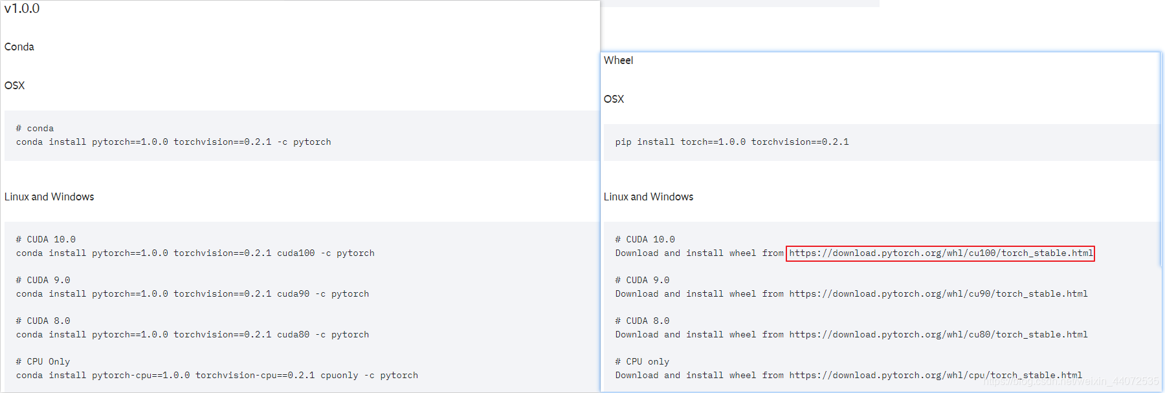Open the cpu torch_stable.html link
Viewport: 1165px width, 393px height.
click(936, 376)
